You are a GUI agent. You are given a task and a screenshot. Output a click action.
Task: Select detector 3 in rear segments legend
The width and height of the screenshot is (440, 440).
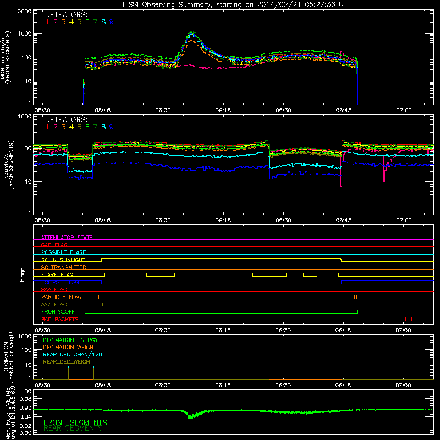coord(63,127)
